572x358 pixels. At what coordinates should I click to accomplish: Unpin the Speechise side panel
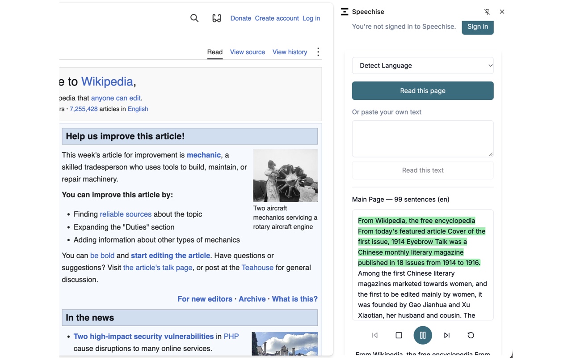(487, 12)
